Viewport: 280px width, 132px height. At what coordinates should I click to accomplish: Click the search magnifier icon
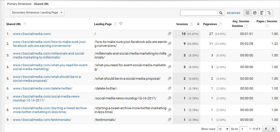coord(221,13)
